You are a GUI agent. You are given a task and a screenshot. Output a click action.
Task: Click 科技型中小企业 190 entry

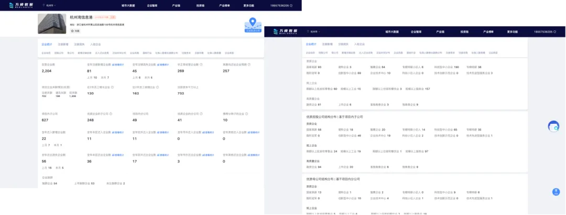click(x=447, y=67)
